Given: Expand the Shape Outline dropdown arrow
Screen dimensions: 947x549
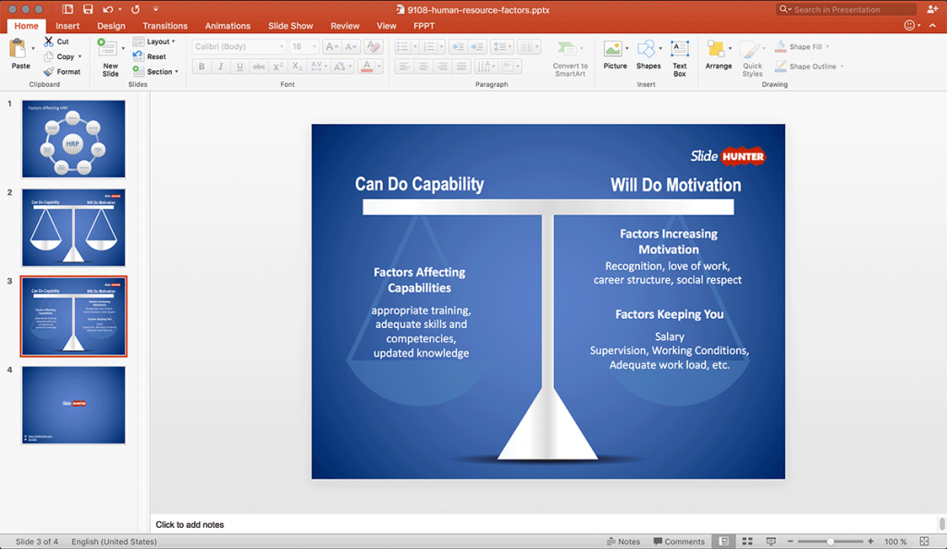Looking at the screenshot, I should click(x=842, y=67).
